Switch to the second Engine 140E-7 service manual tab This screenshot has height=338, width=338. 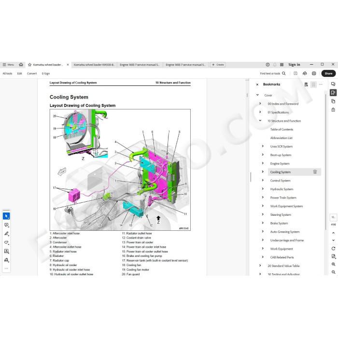185,65
